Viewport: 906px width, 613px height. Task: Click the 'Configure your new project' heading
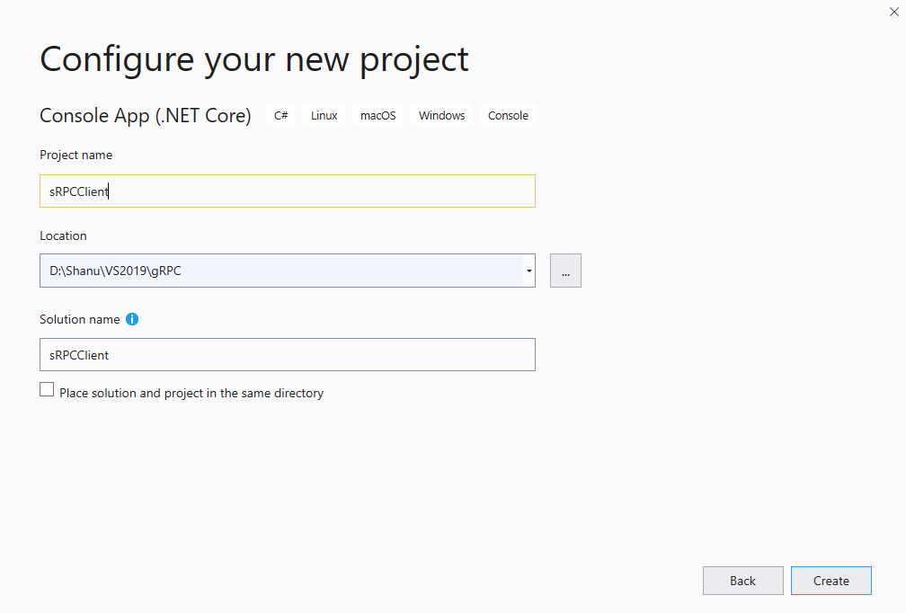click(254, 59)
